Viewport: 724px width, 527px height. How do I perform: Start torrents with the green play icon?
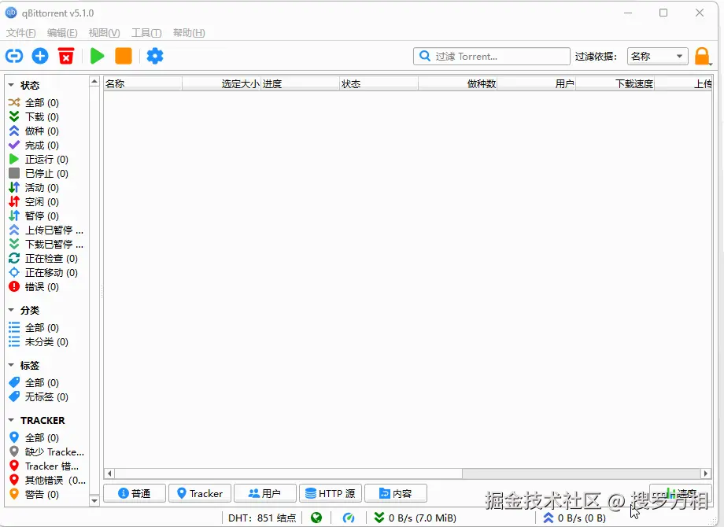(97, 56)
